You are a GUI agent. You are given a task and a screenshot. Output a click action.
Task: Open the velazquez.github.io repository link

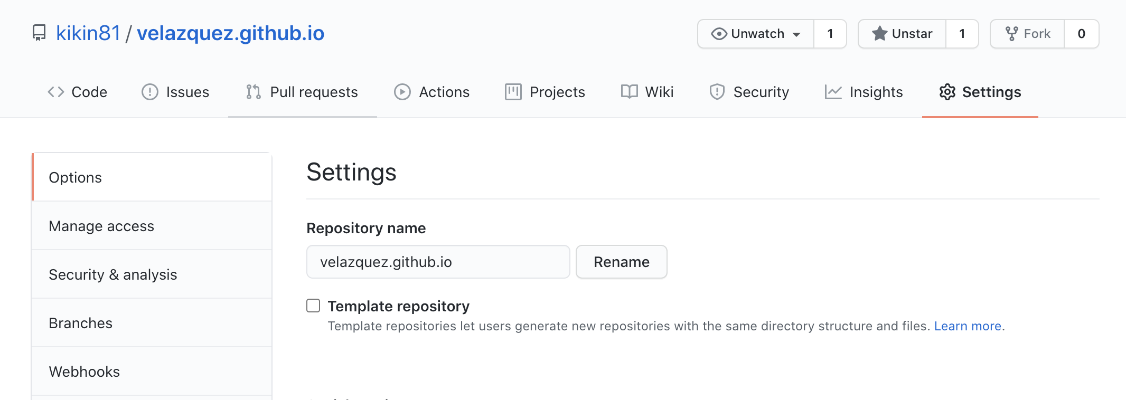tap(231, 33)
